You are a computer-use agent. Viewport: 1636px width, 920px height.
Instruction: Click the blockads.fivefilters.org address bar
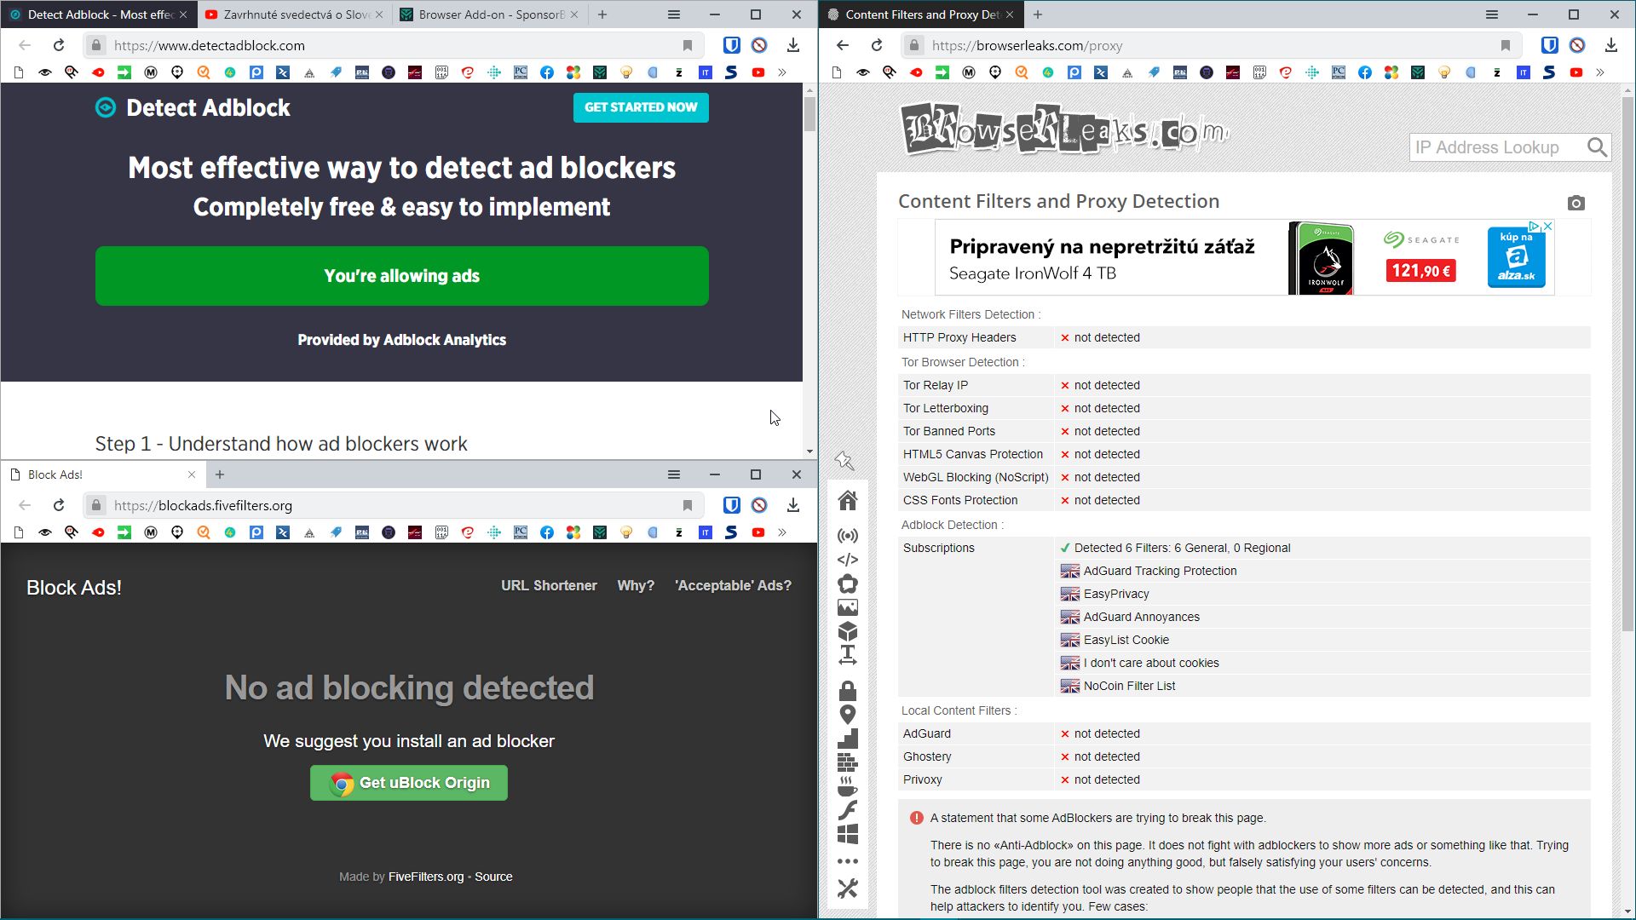(x=394, y=505)
